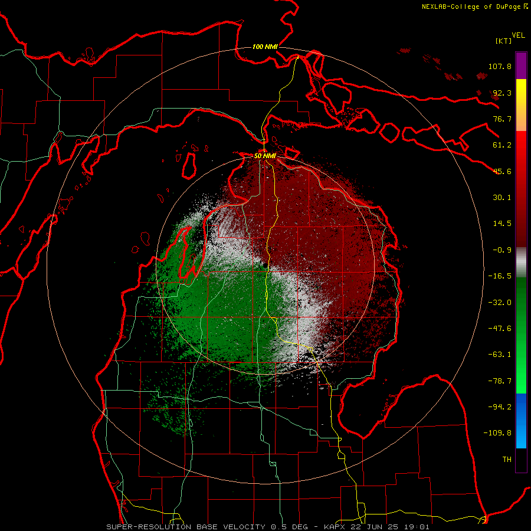Click the [KT] units label

504,41
